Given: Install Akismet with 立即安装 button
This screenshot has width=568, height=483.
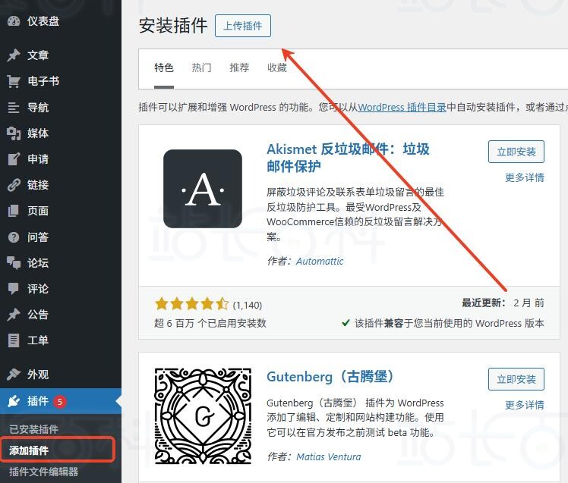Looking at the screenshot, I should [x=516, y=152].
